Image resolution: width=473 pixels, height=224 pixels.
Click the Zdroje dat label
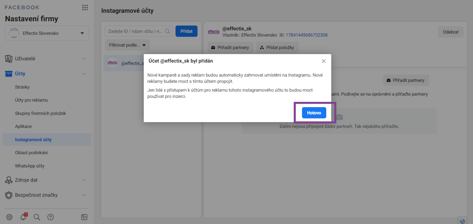[26, 180]
